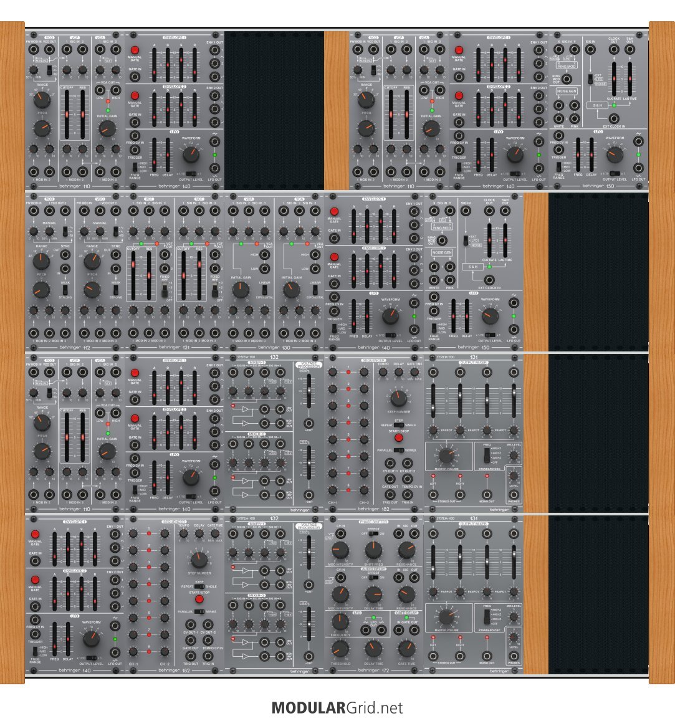Click STEP NUMBER knob on third-row 182
The image size is (675, 721).
pos(399,398)
